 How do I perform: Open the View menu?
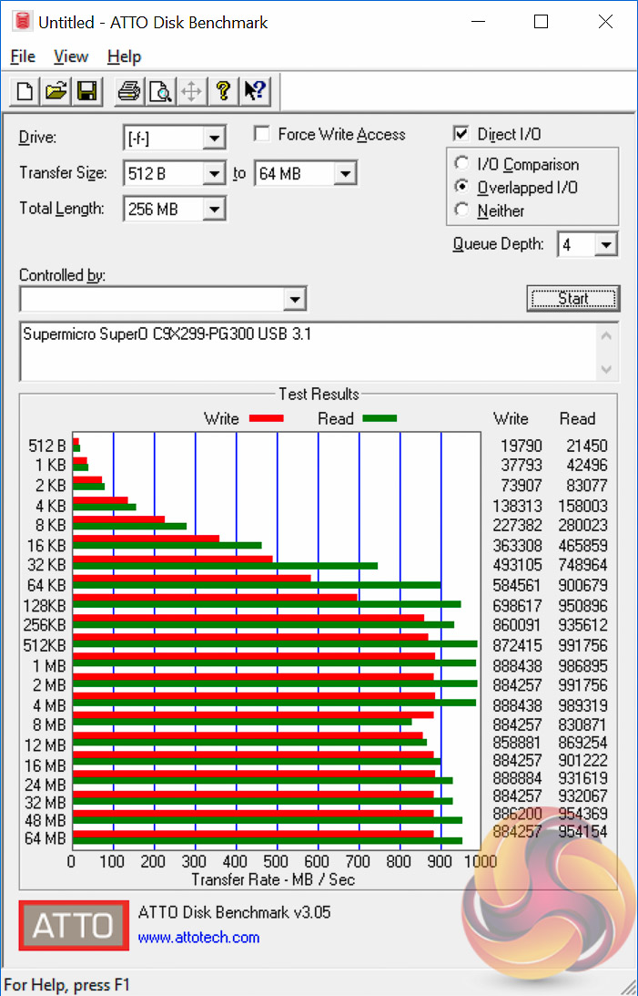point(70,56)
